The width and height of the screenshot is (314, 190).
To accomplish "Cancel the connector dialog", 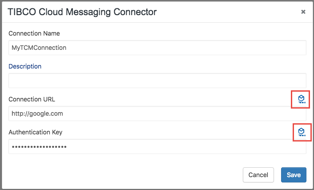I will click(x=258, y=175).
